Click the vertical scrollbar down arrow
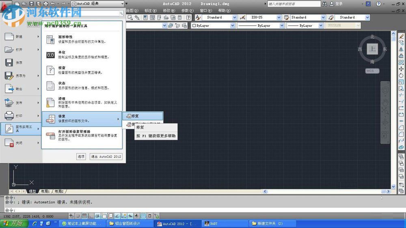This screenshot has height=228, width=406. coord(393,186)
